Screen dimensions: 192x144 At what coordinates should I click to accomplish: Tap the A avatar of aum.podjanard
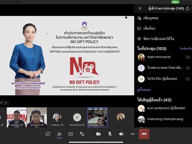[x=141, y=108]
